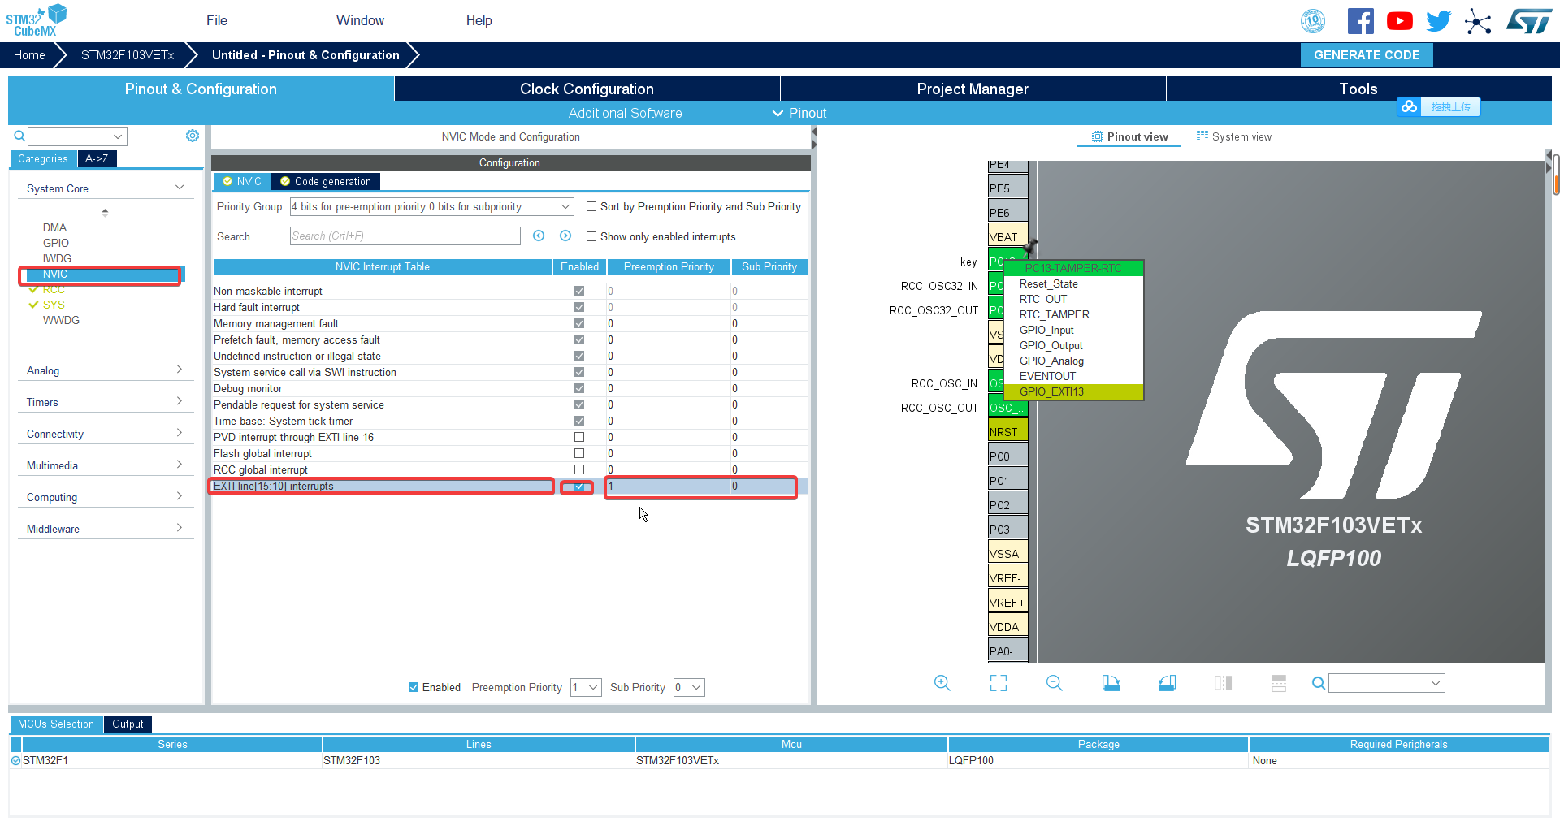Click the 10-year anniversary badge icon
The height and width of the screenshot is (826, 1560).
(1313, 21)
